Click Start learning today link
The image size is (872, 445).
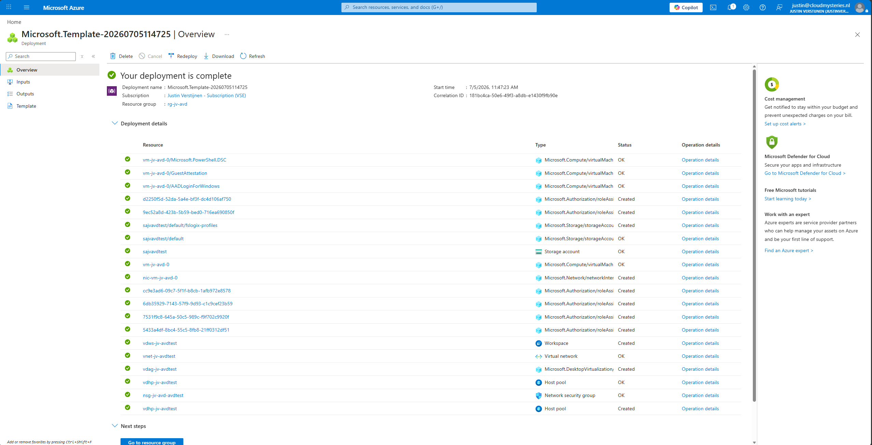tap(788, 199)
